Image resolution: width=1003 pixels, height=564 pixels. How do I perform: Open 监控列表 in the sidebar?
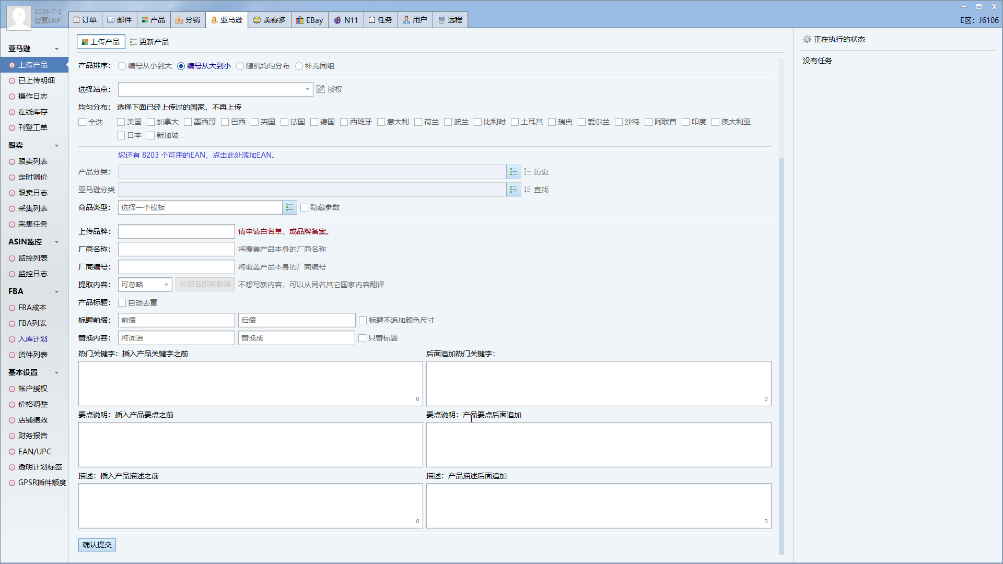(34, 258)
